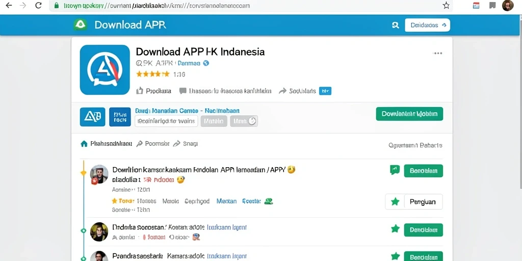Click the browser forward arrow
Screen dimensions: 522x261
[x=23, y=5]
